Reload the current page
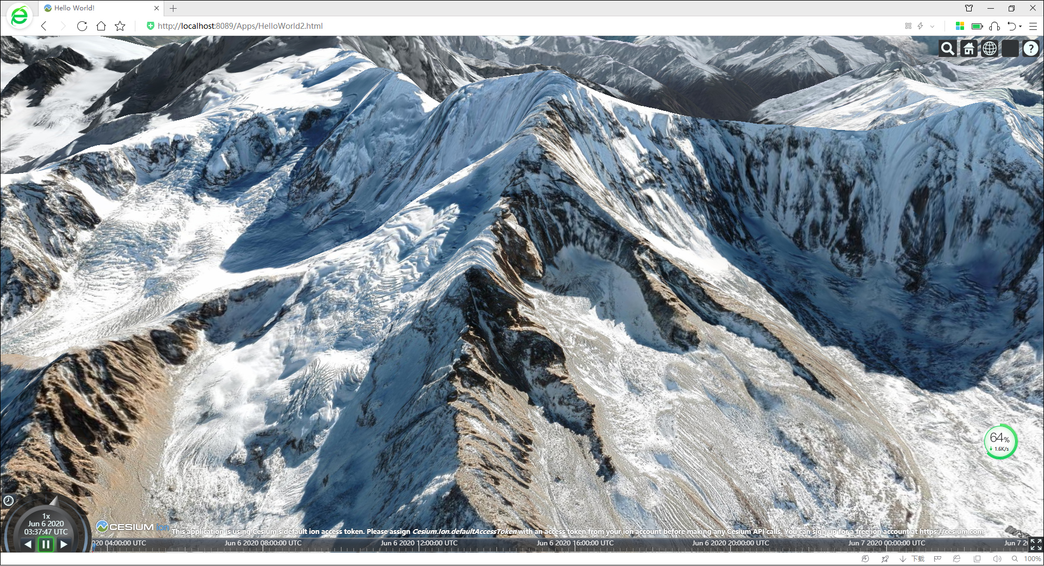Viewport: 1044px width, 566px height. (x=82, y=26)
